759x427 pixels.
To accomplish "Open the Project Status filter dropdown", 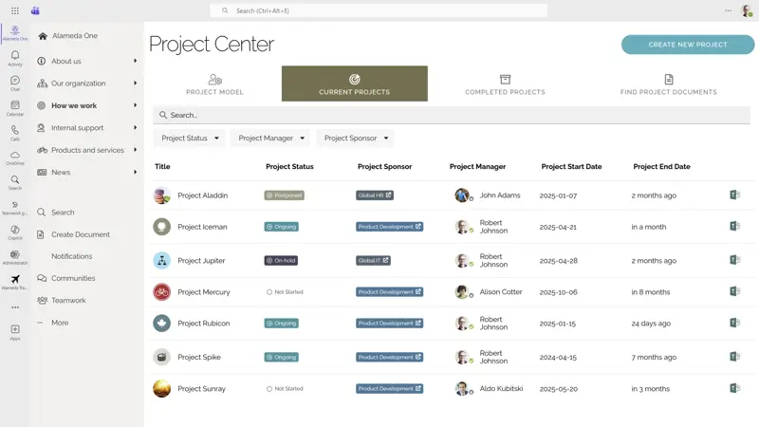I will tap(190, 138).
